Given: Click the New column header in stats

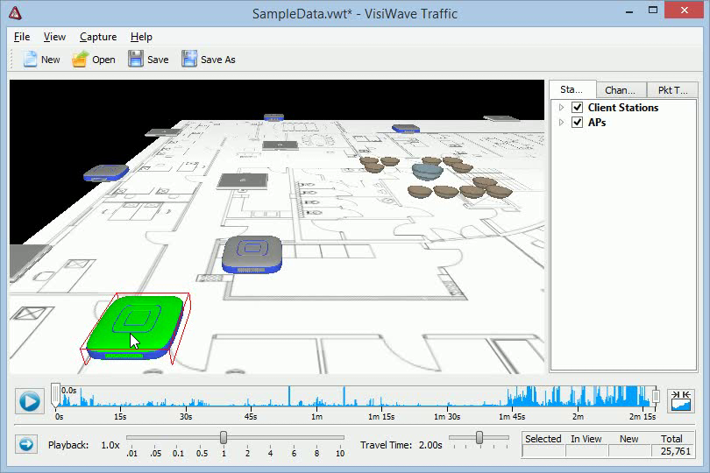Looking at the screenshot, I should click(628, 439).
